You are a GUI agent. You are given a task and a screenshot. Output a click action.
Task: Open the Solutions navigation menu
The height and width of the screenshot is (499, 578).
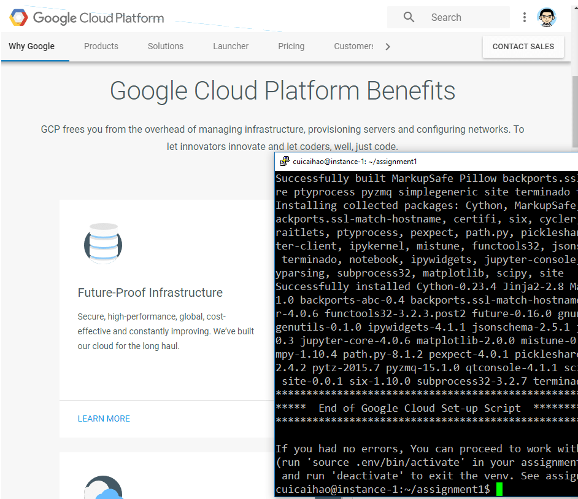click(165, 46)
